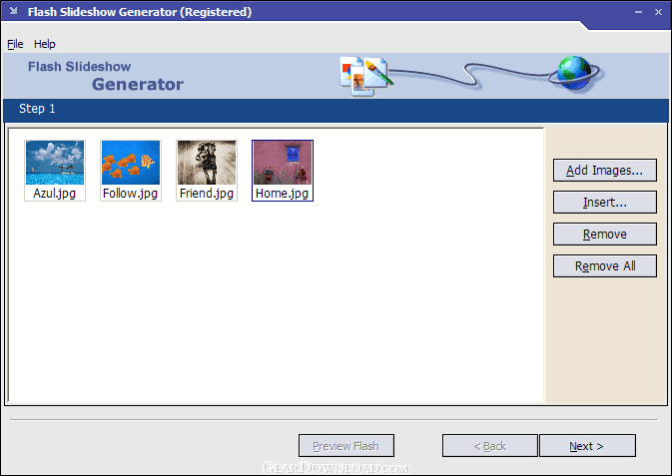672x476 pixels.
Task: Click the app icon in the title bar
Action: [12, 12]
